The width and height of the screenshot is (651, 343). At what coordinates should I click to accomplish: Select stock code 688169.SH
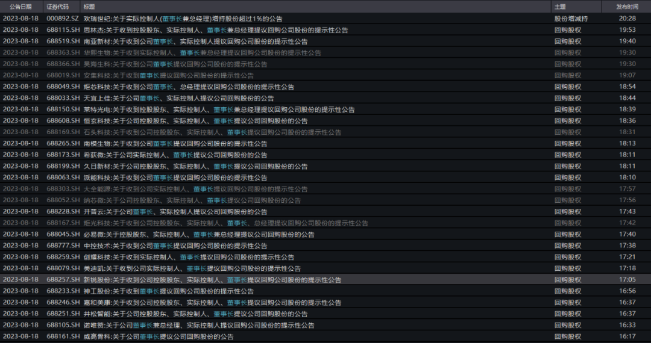tap(63, 132)
